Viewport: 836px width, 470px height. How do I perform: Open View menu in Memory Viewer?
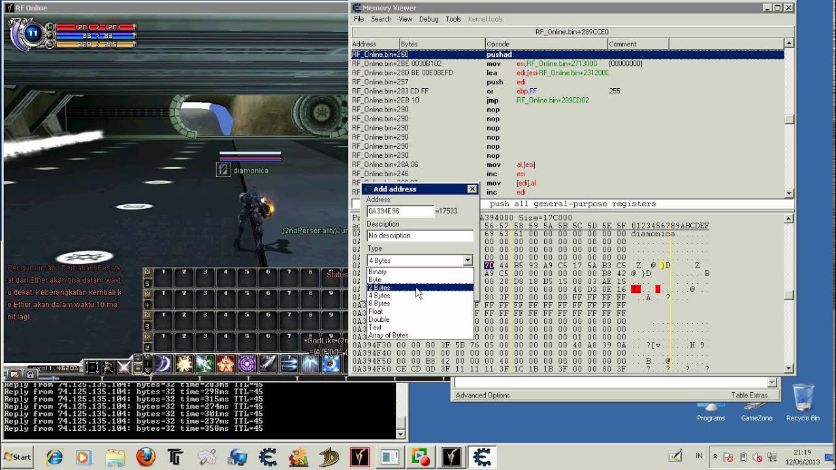point(405,19)
